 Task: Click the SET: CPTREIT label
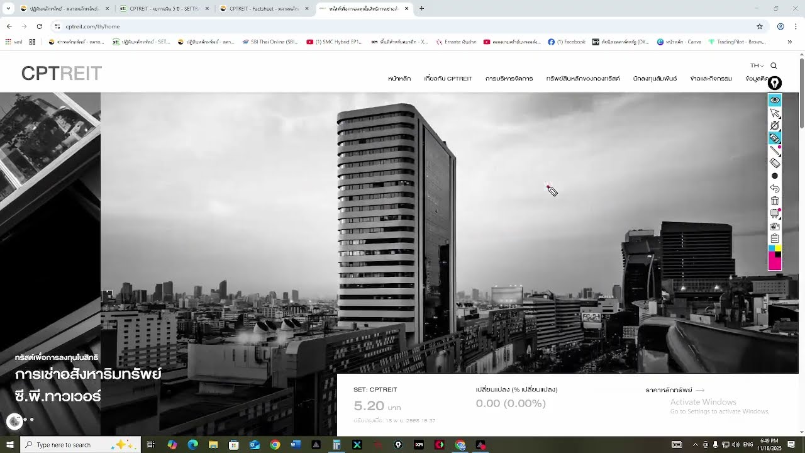[x=375, y=389]
